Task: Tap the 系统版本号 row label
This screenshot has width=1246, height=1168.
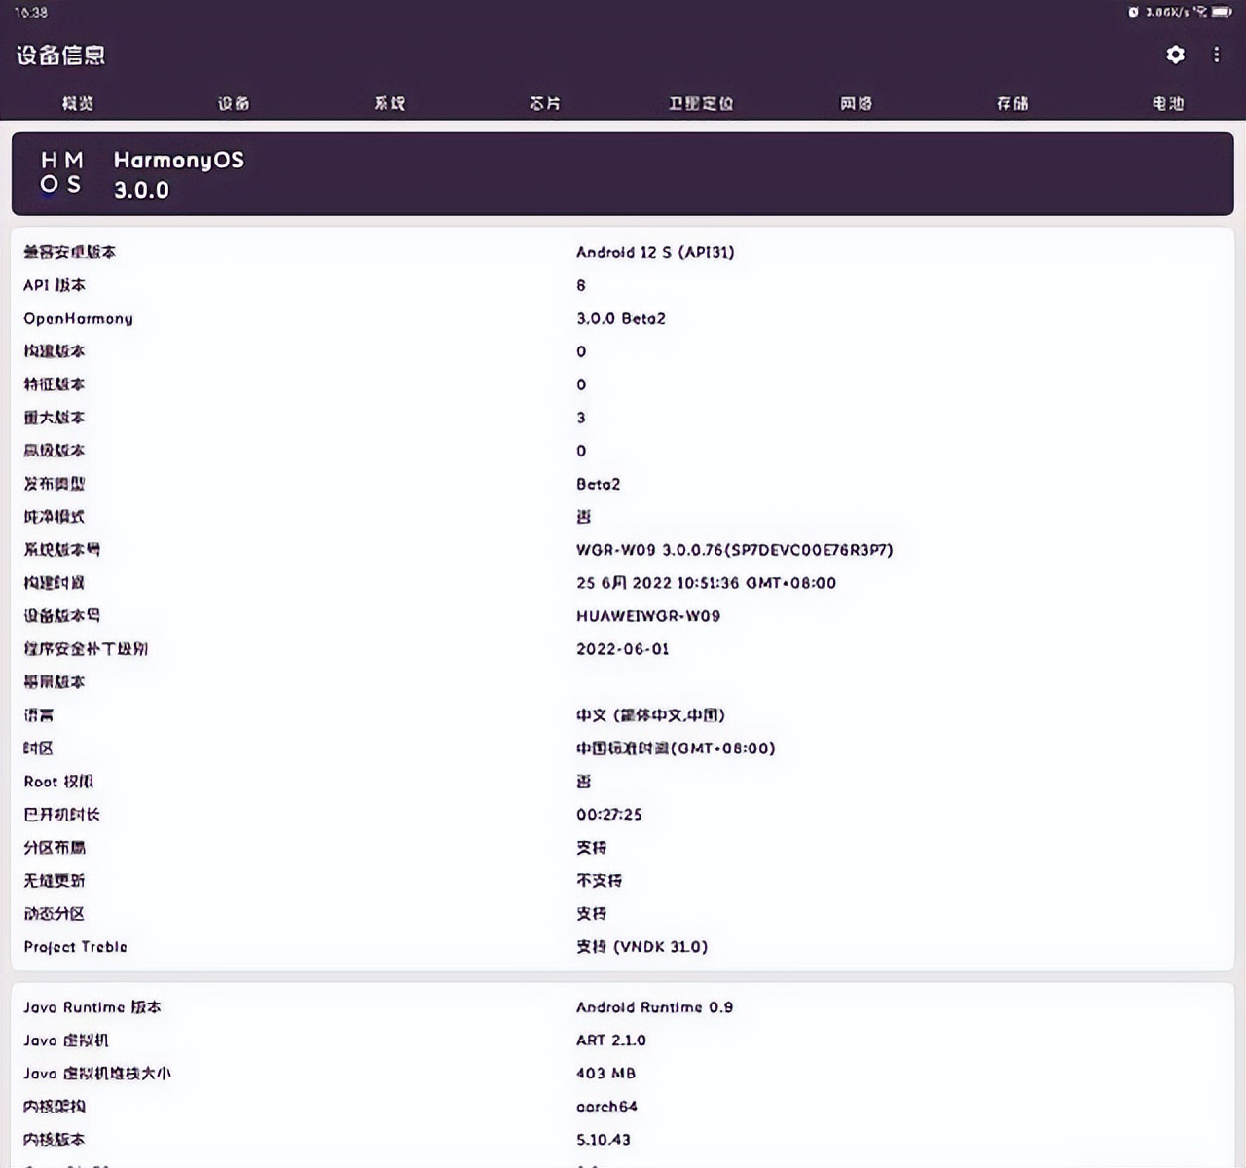Action: click(x=61, y=550)
